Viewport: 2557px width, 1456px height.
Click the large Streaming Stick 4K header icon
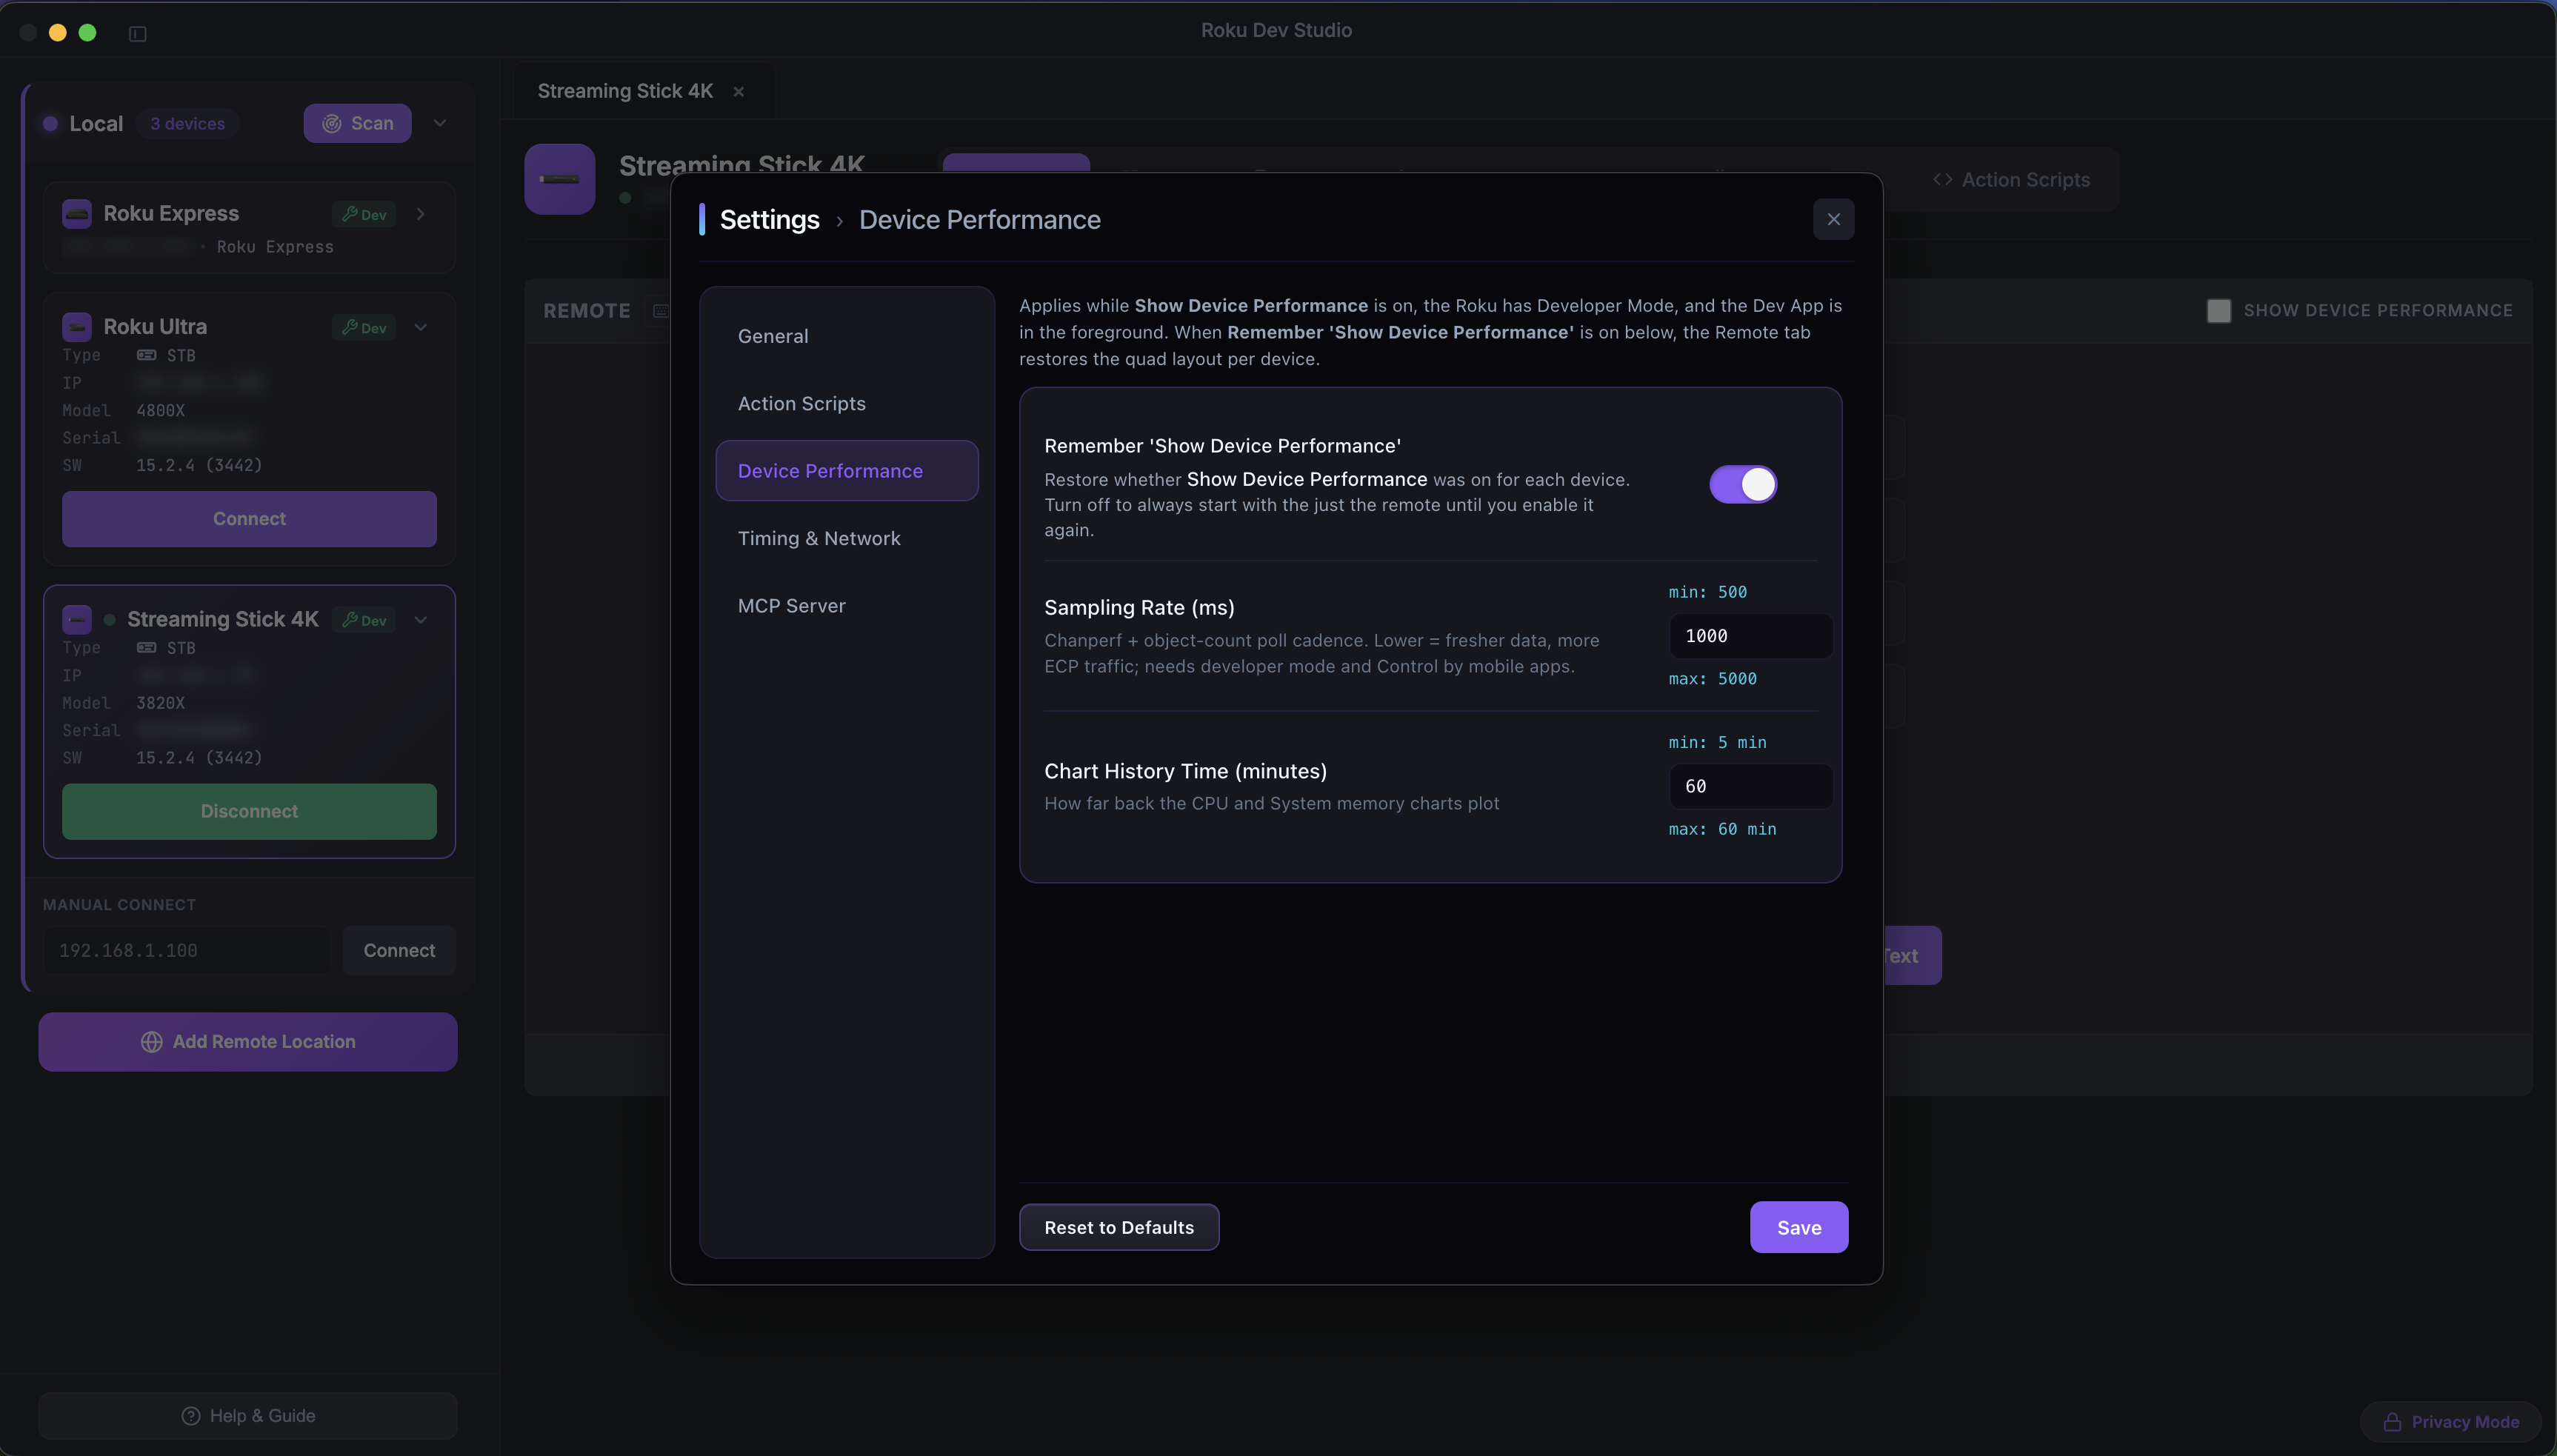(560, 180)
